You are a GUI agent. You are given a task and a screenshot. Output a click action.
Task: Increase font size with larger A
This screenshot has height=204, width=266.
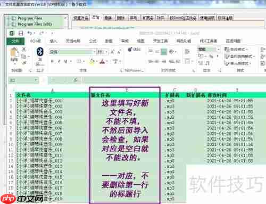point(112,52)
